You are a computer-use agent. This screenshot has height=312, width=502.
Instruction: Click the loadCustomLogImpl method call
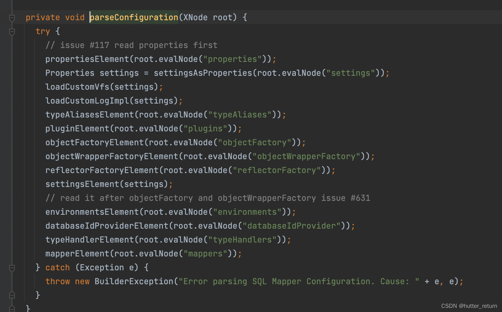(87, 101)
